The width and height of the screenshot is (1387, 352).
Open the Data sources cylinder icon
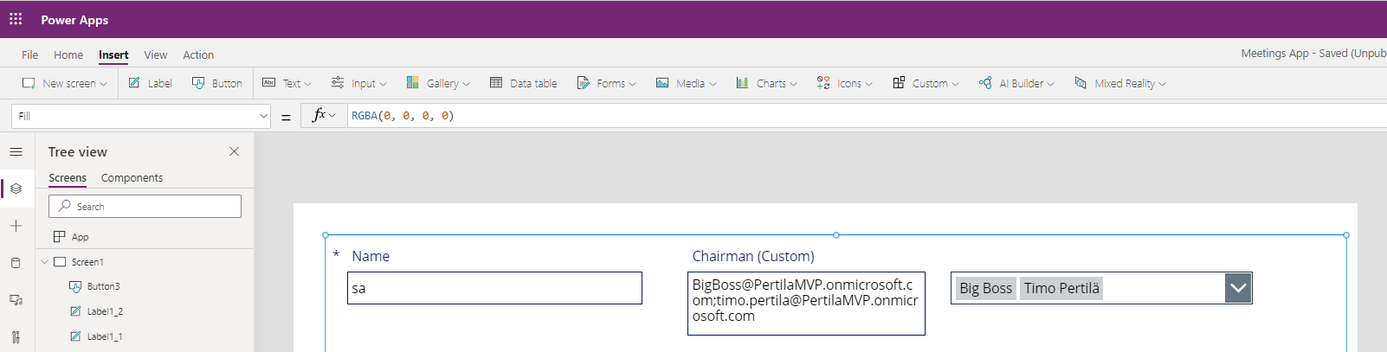click(x=16, y=263)
